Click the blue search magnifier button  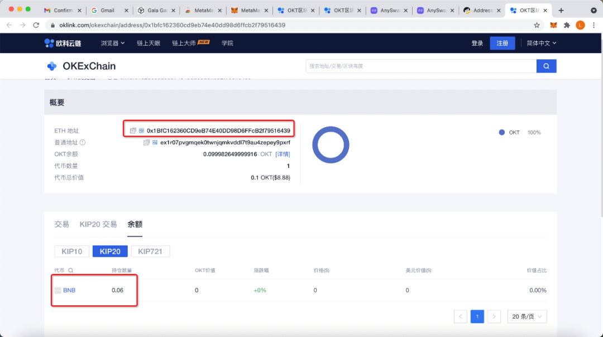[546, 66]
